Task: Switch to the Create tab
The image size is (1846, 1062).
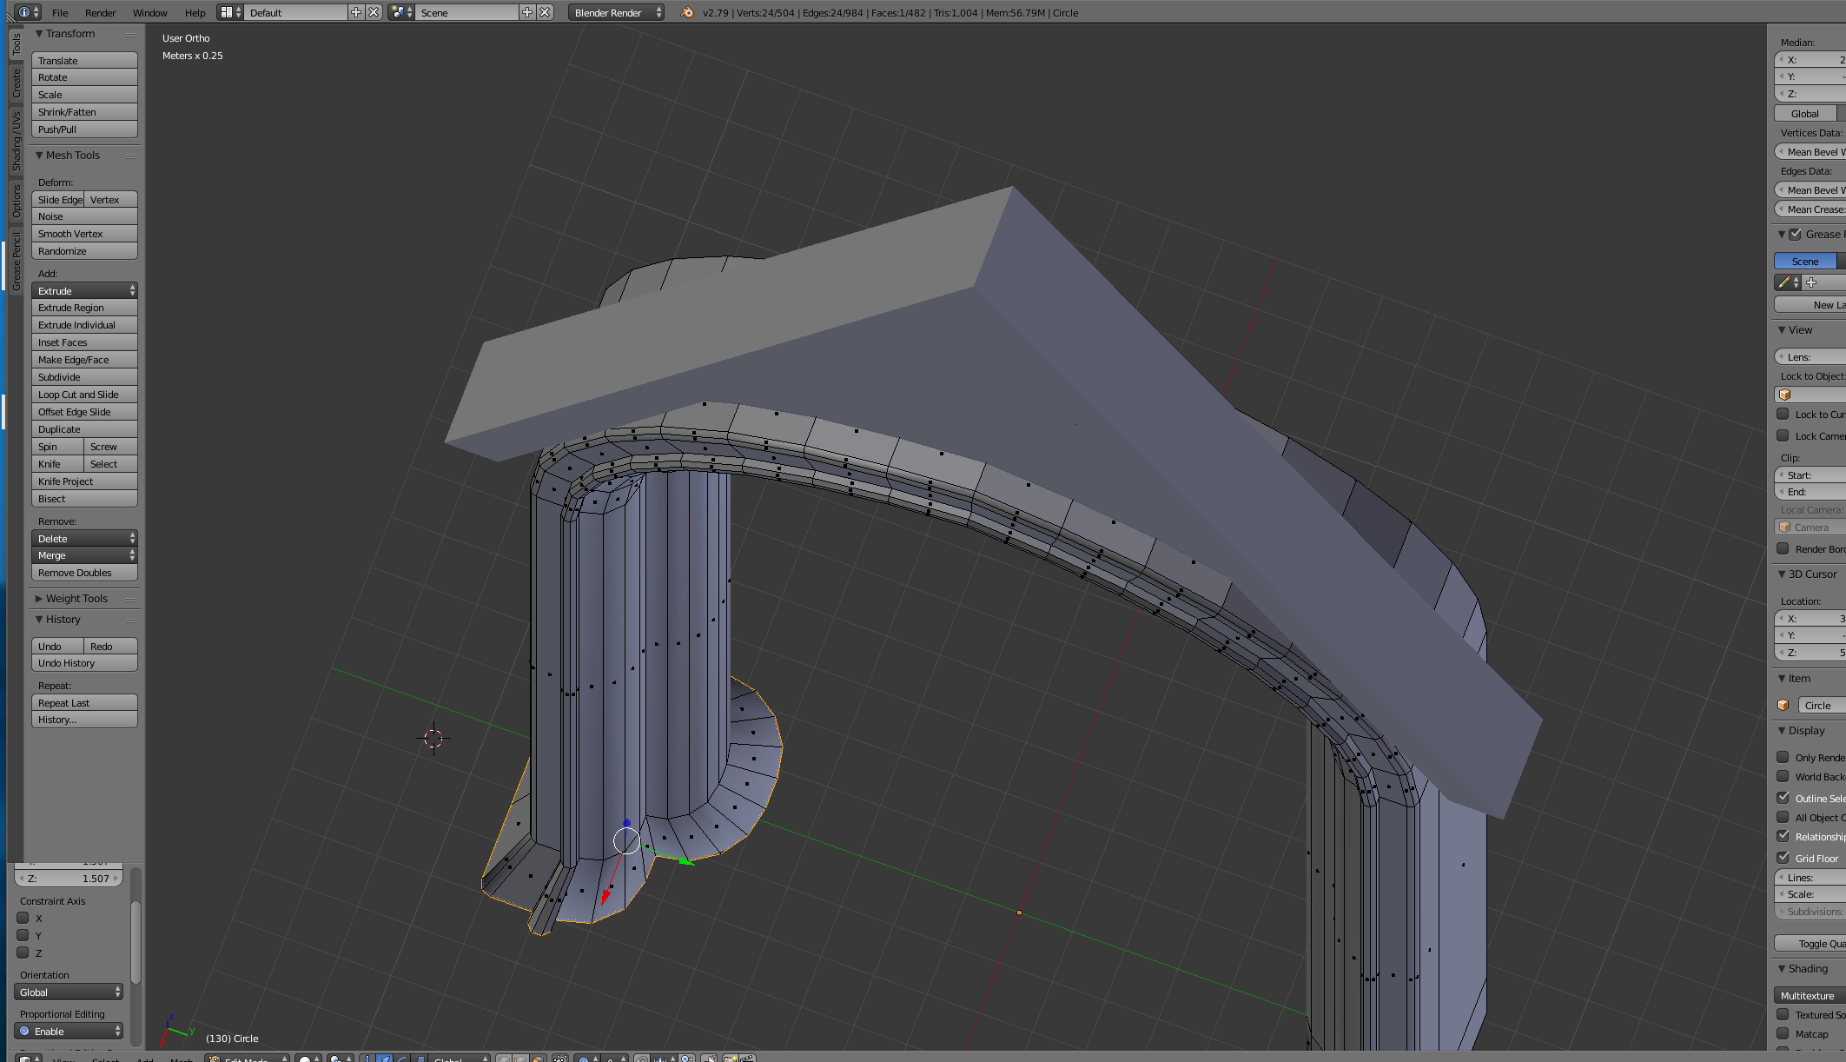Action: click(16, 83)
